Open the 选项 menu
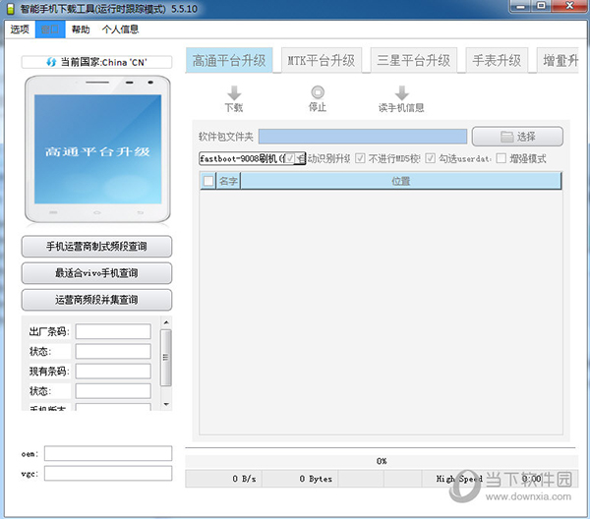This screenshot has height=519, width=590. point(20,29)
